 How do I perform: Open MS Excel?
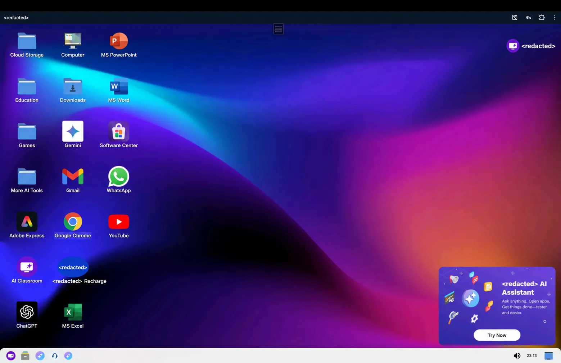coord(73,316)
